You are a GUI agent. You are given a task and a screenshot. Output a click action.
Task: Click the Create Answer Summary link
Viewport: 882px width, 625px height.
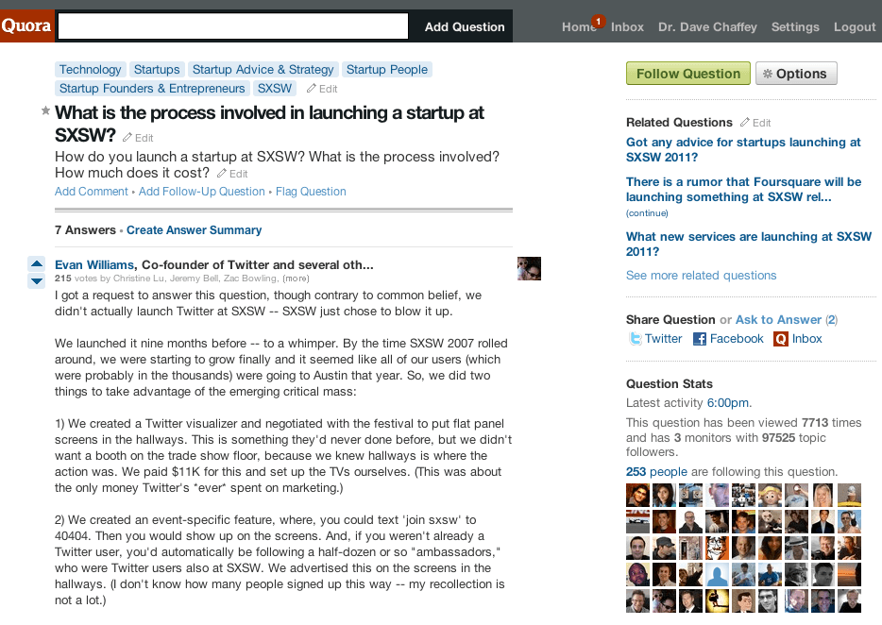point(194,230)
